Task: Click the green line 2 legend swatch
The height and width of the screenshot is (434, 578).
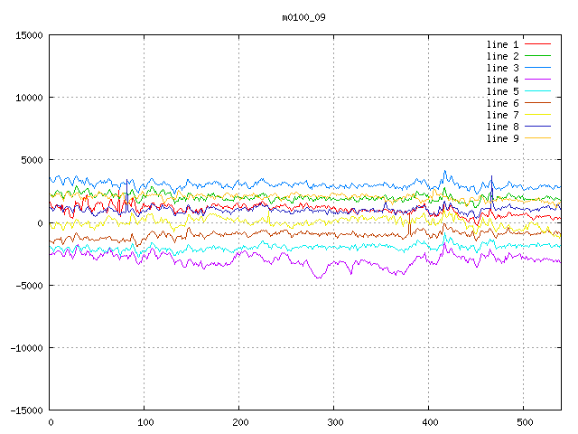Action: coord(538,56)
